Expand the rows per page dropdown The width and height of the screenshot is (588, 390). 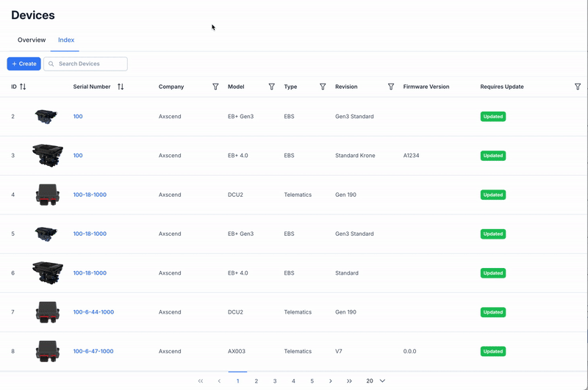[x=382, y=381]
